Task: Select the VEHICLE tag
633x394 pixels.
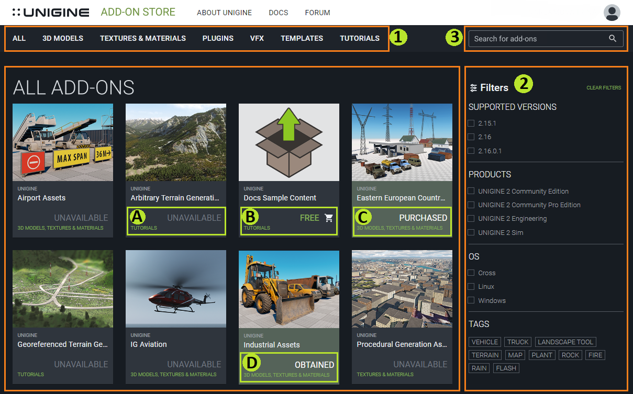Action: [485, 342]
